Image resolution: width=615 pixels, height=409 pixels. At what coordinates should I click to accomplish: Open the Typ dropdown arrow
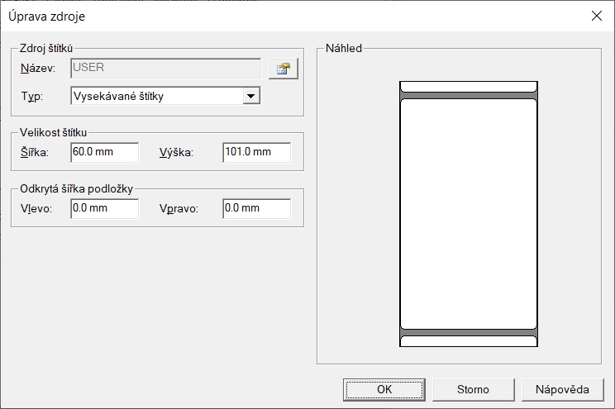coord(251,97)
